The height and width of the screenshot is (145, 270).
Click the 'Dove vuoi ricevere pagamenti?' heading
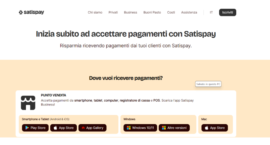tap(126, 78)
